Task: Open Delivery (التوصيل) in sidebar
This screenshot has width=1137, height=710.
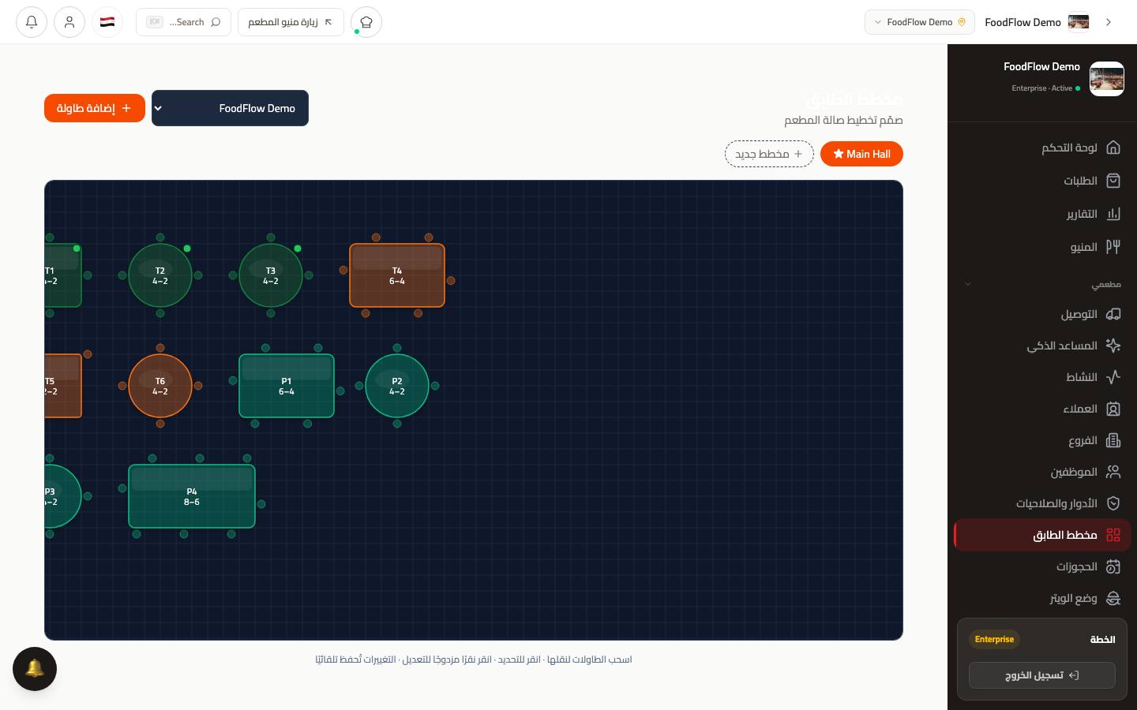Action: tap(1041, 314)
